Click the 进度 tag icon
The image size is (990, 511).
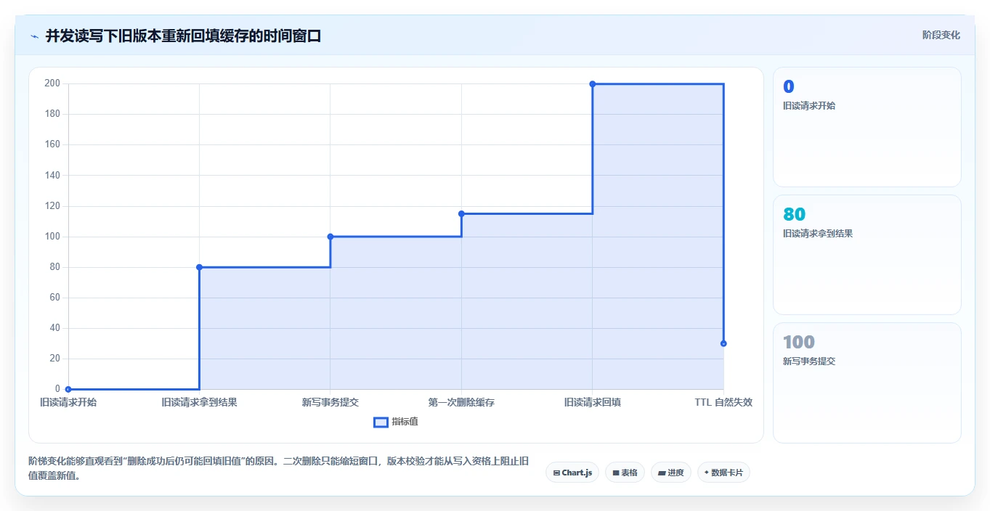coord(662,473)
